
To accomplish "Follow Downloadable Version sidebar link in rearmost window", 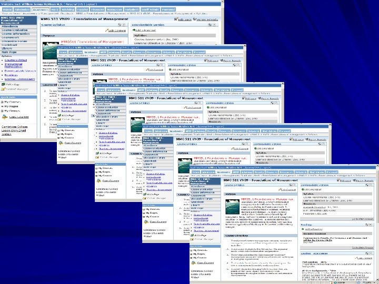I will [x=21, y=71].
